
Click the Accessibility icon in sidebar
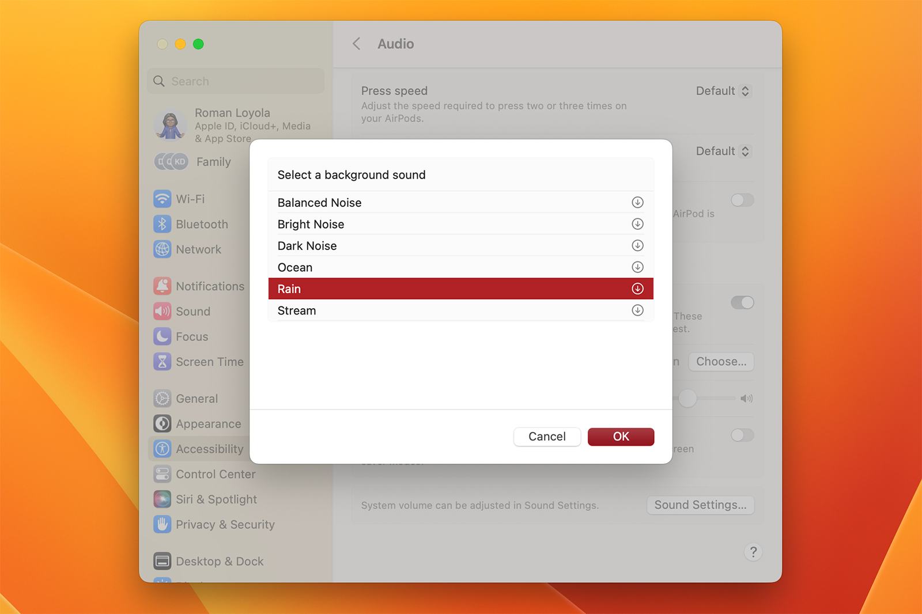(163, 449)
